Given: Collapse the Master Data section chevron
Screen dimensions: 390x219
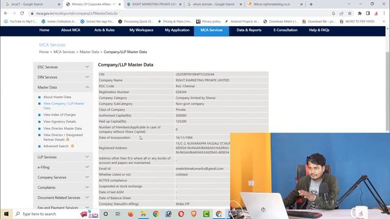Looking at the screenshot, I should tap(87, 87).
